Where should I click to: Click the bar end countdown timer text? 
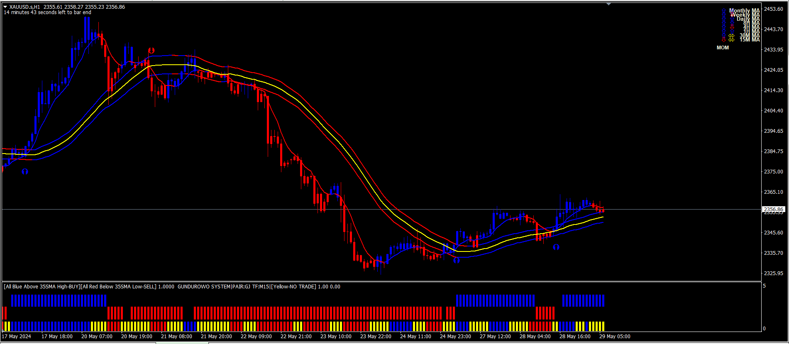point(47,12)
